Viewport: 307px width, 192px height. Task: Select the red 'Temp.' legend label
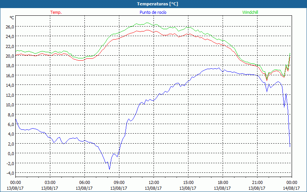pyautogui.click(x=56, y=12)
